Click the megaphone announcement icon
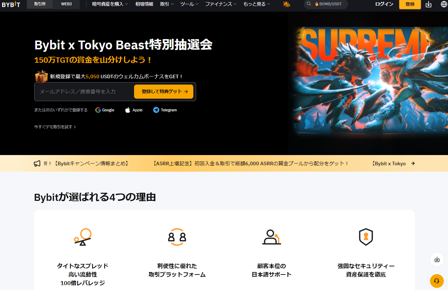Viewport: 448px width, 290px height. (x=37, y=163)
